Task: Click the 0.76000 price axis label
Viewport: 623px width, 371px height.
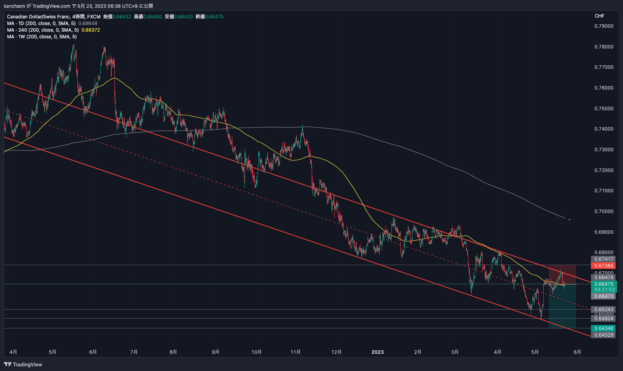Action: point(604,88)
